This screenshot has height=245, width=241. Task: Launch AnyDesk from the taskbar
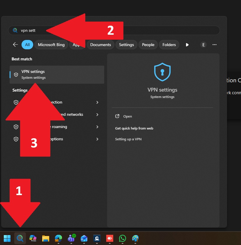tap(110, 238)
